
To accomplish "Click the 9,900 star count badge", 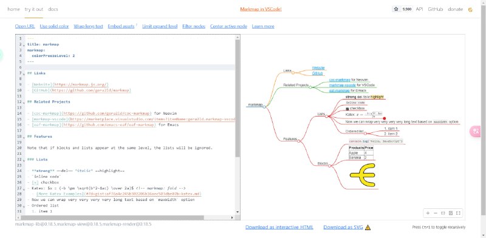I will (407, 9).
